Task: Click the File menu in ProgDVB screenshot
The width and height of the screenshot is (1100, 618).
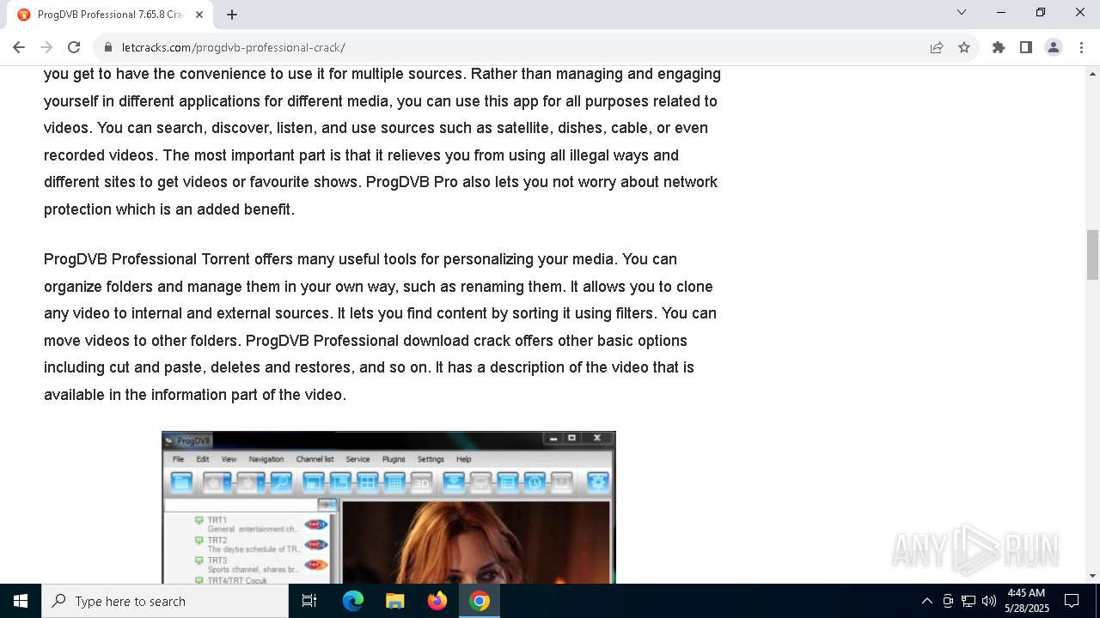Action: (179, 459)
